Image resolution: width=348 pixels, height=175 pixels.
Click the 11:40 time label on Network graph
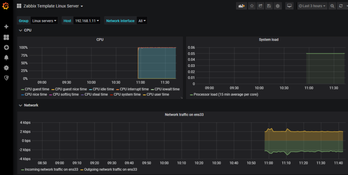tap(338, 163)
